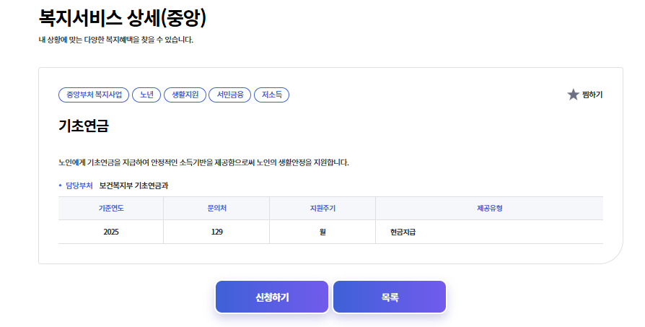
Task: Click the 문의처 column header
Action: point(216,208)
